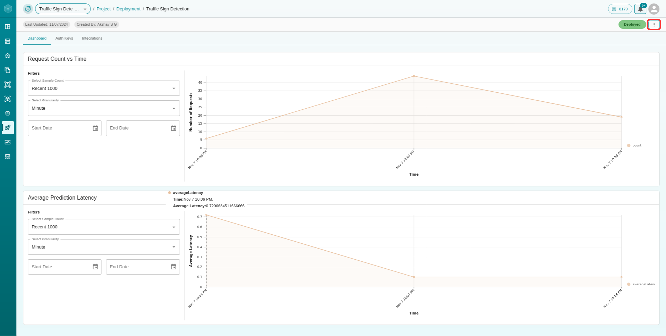Focus Request Count Start Date field

tap(65, 128)
